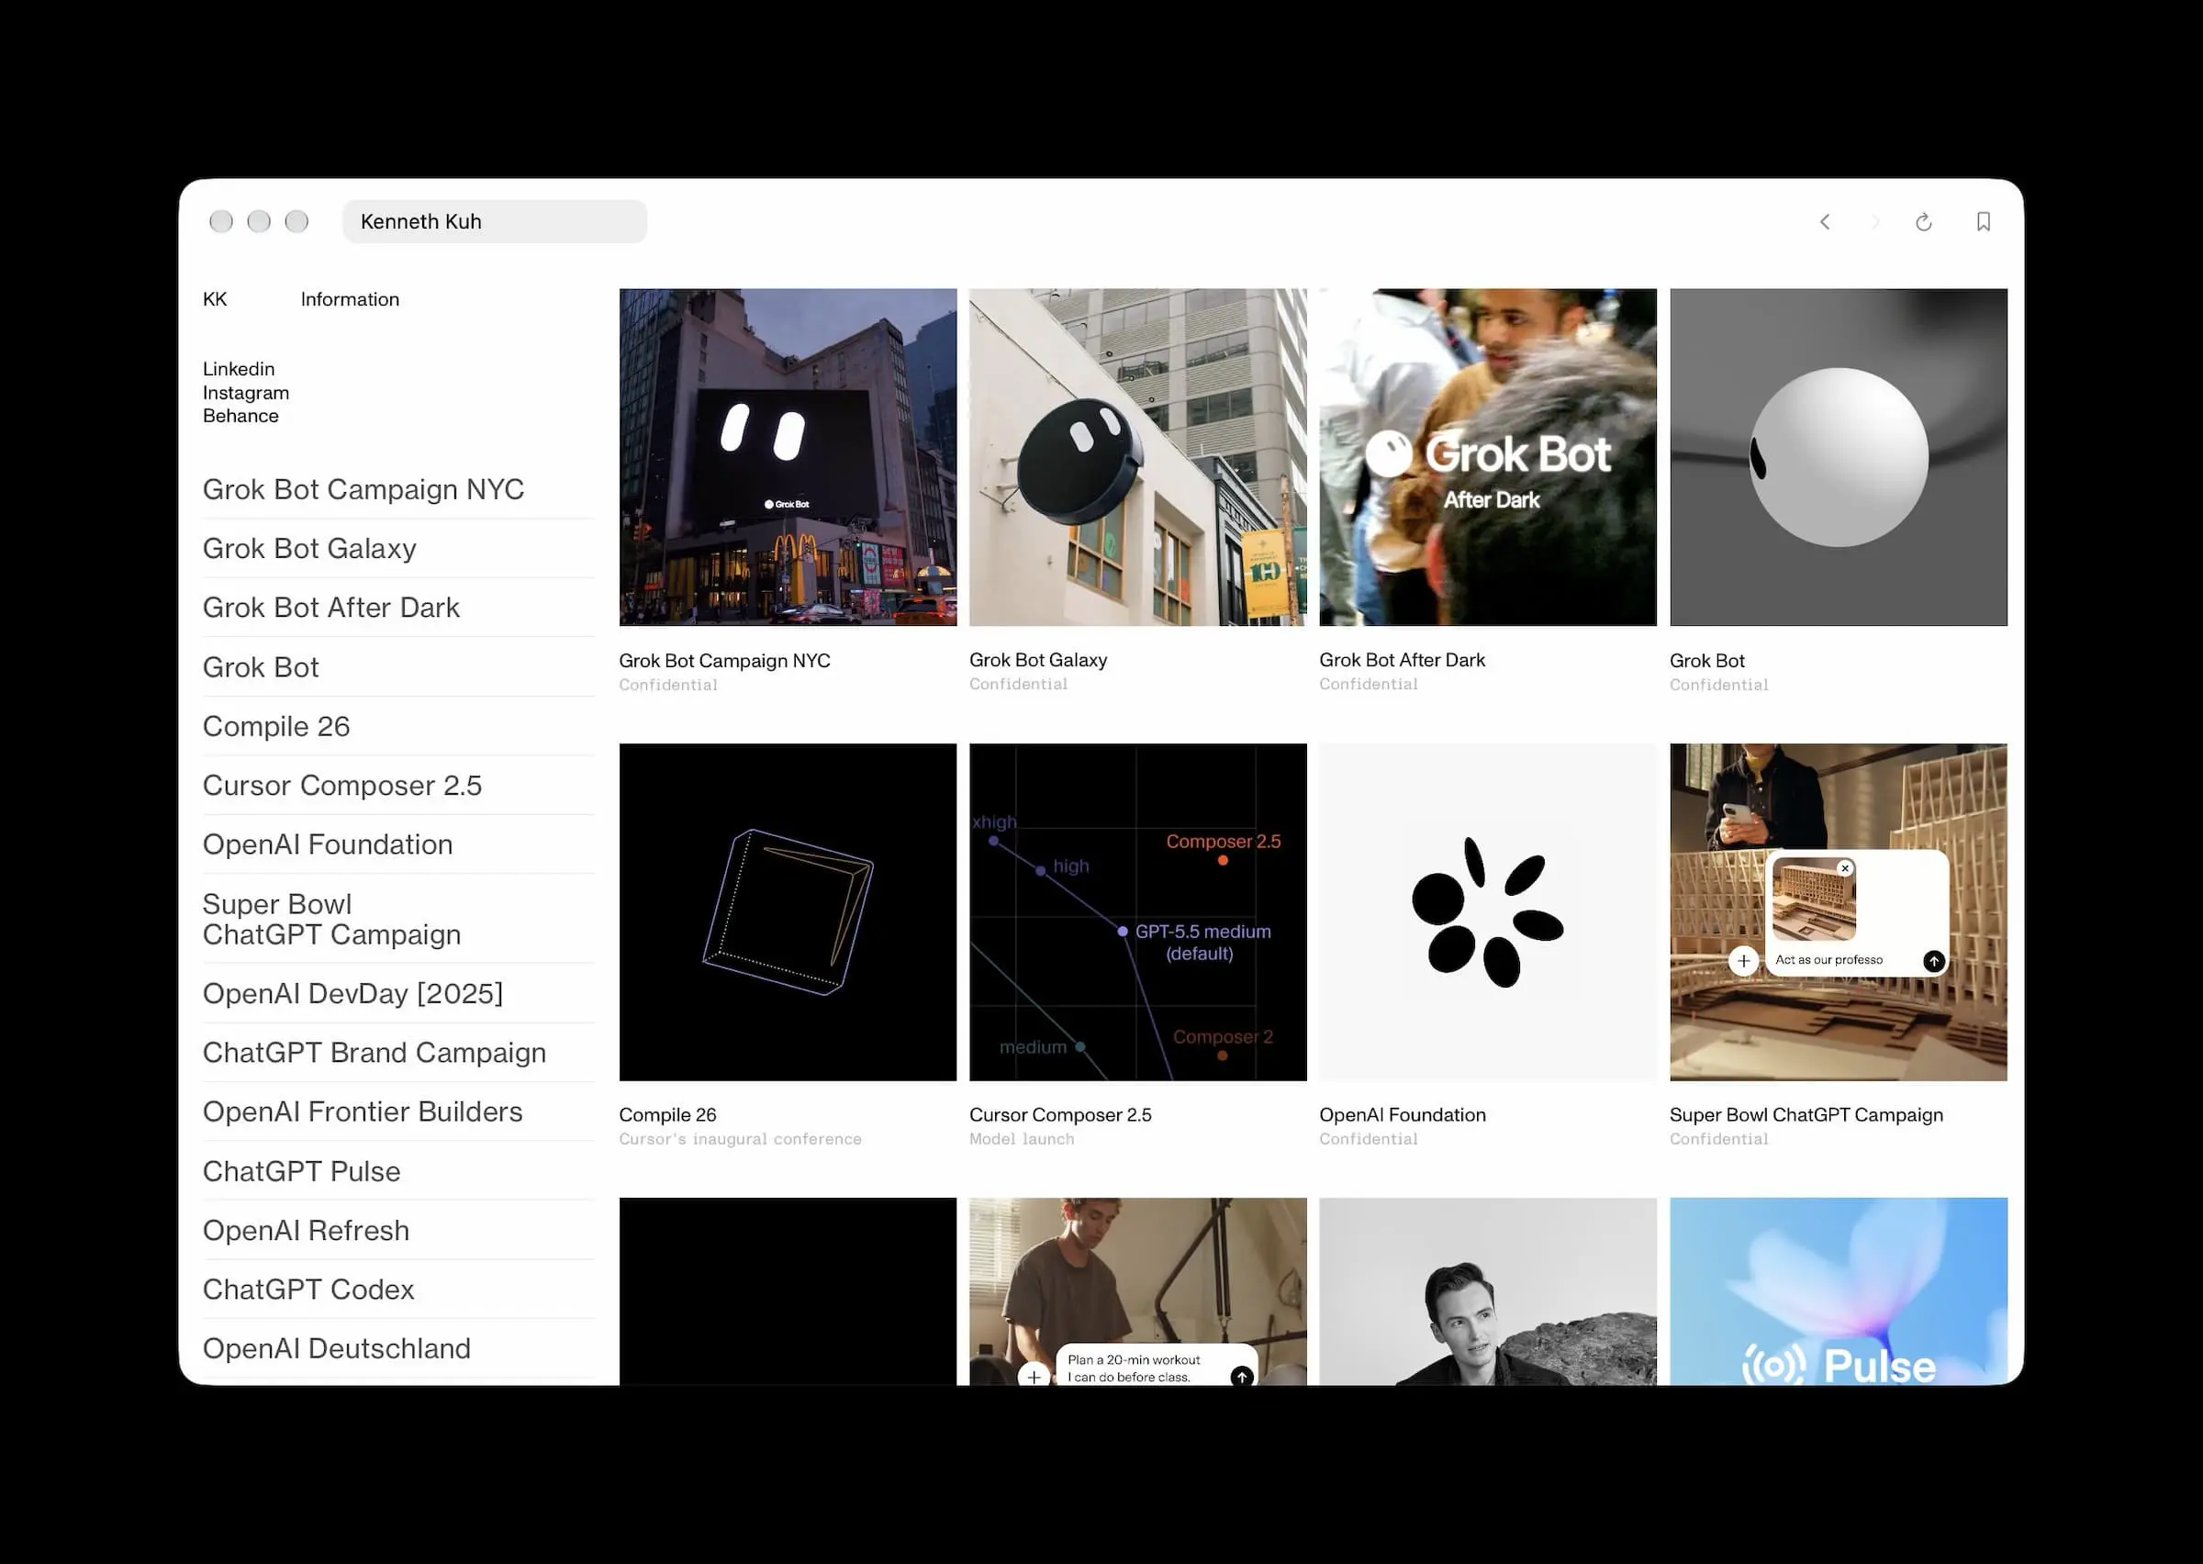Visit the Instagram link
This screenshot has width=2203, height=1564.
pos(245,393)
